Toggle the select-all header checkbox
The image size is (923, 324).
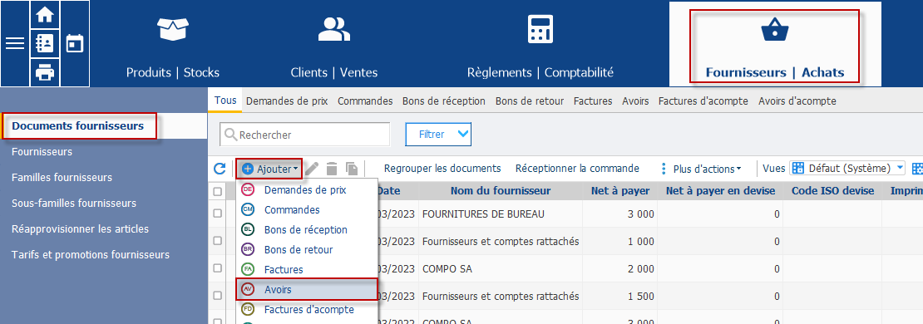218,191
